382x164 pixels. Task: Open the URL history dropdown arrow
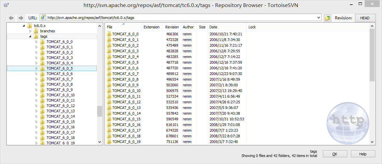319,18
